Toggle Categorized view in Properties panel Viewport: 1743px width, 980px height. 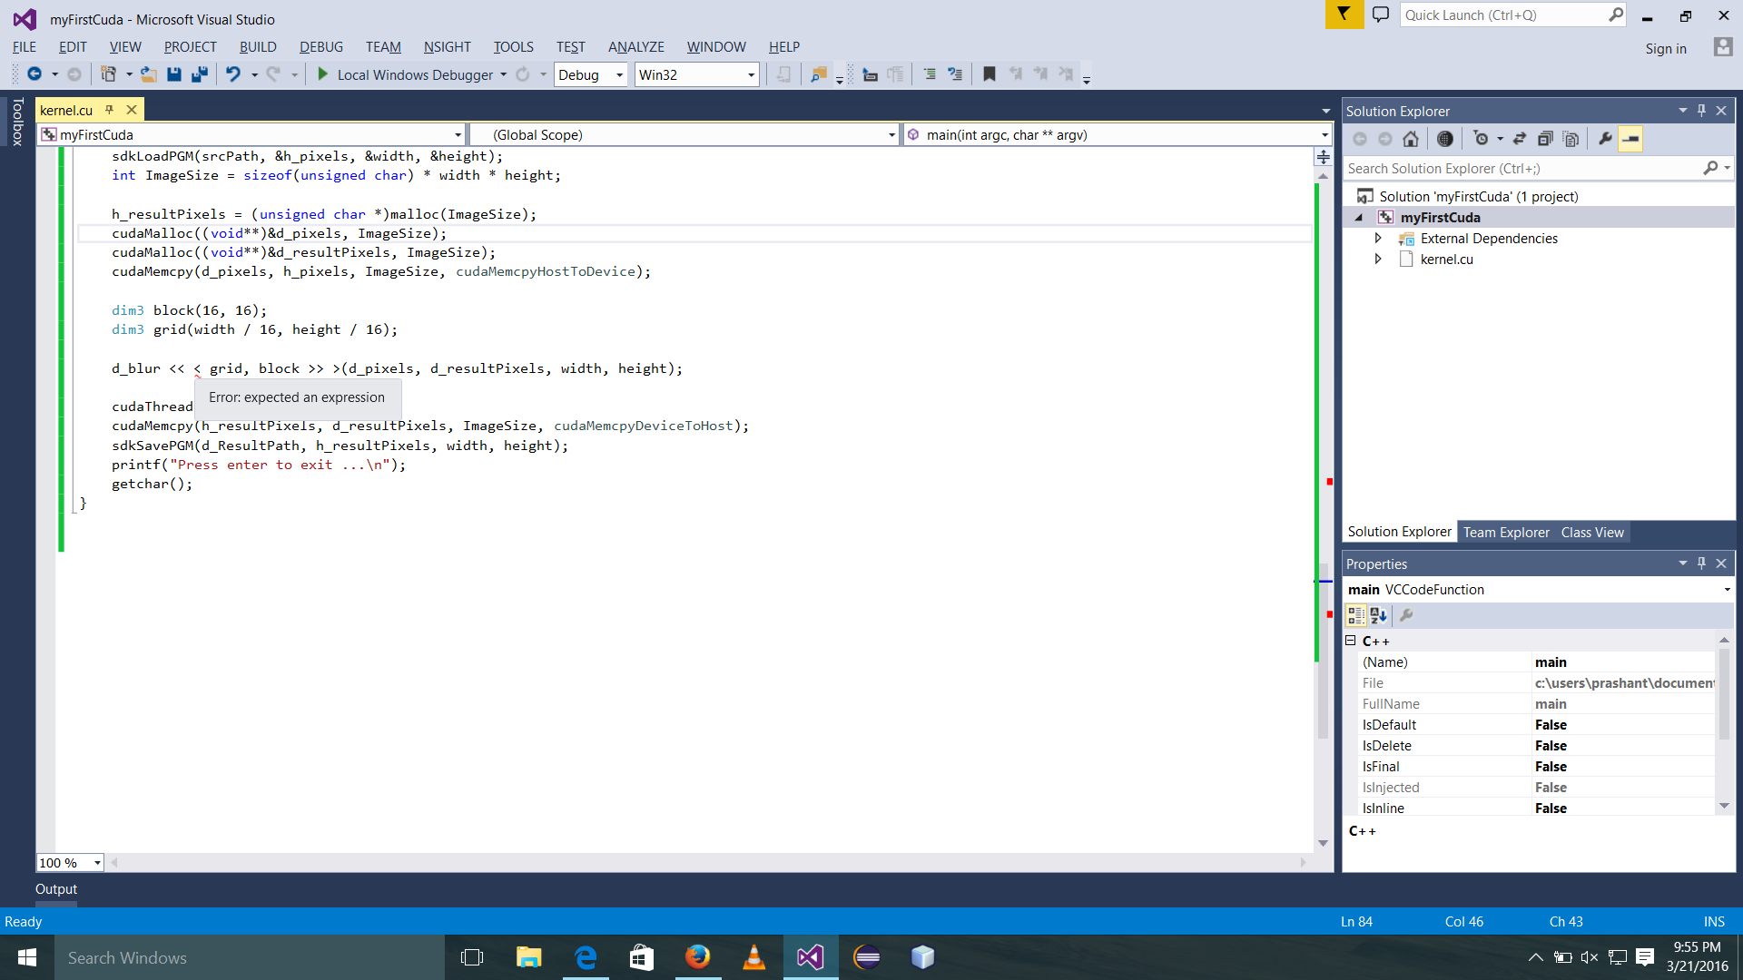pyautogui.click(x=1356, y=615)
